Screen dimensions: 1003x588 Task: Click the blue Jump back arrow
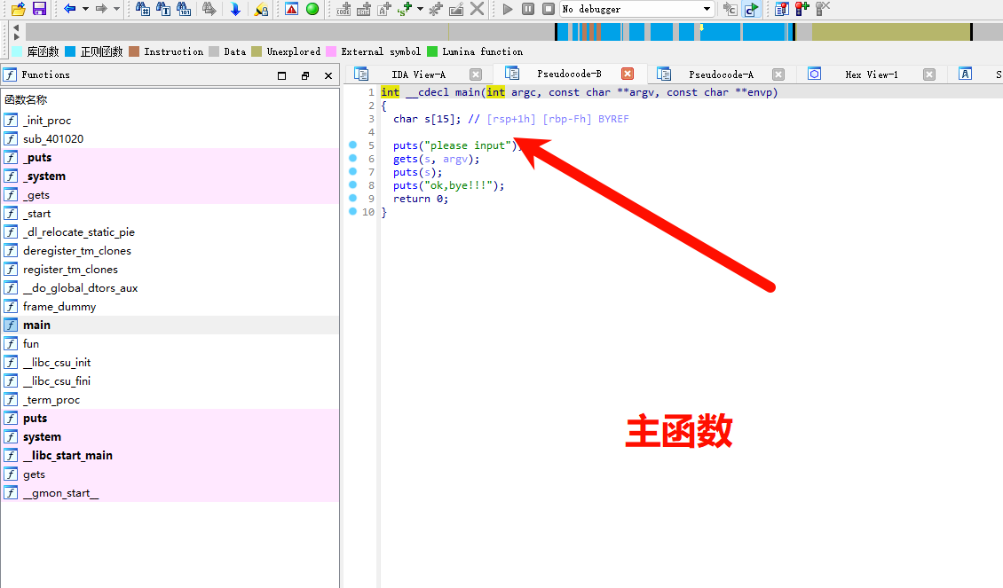click(70, 9)
